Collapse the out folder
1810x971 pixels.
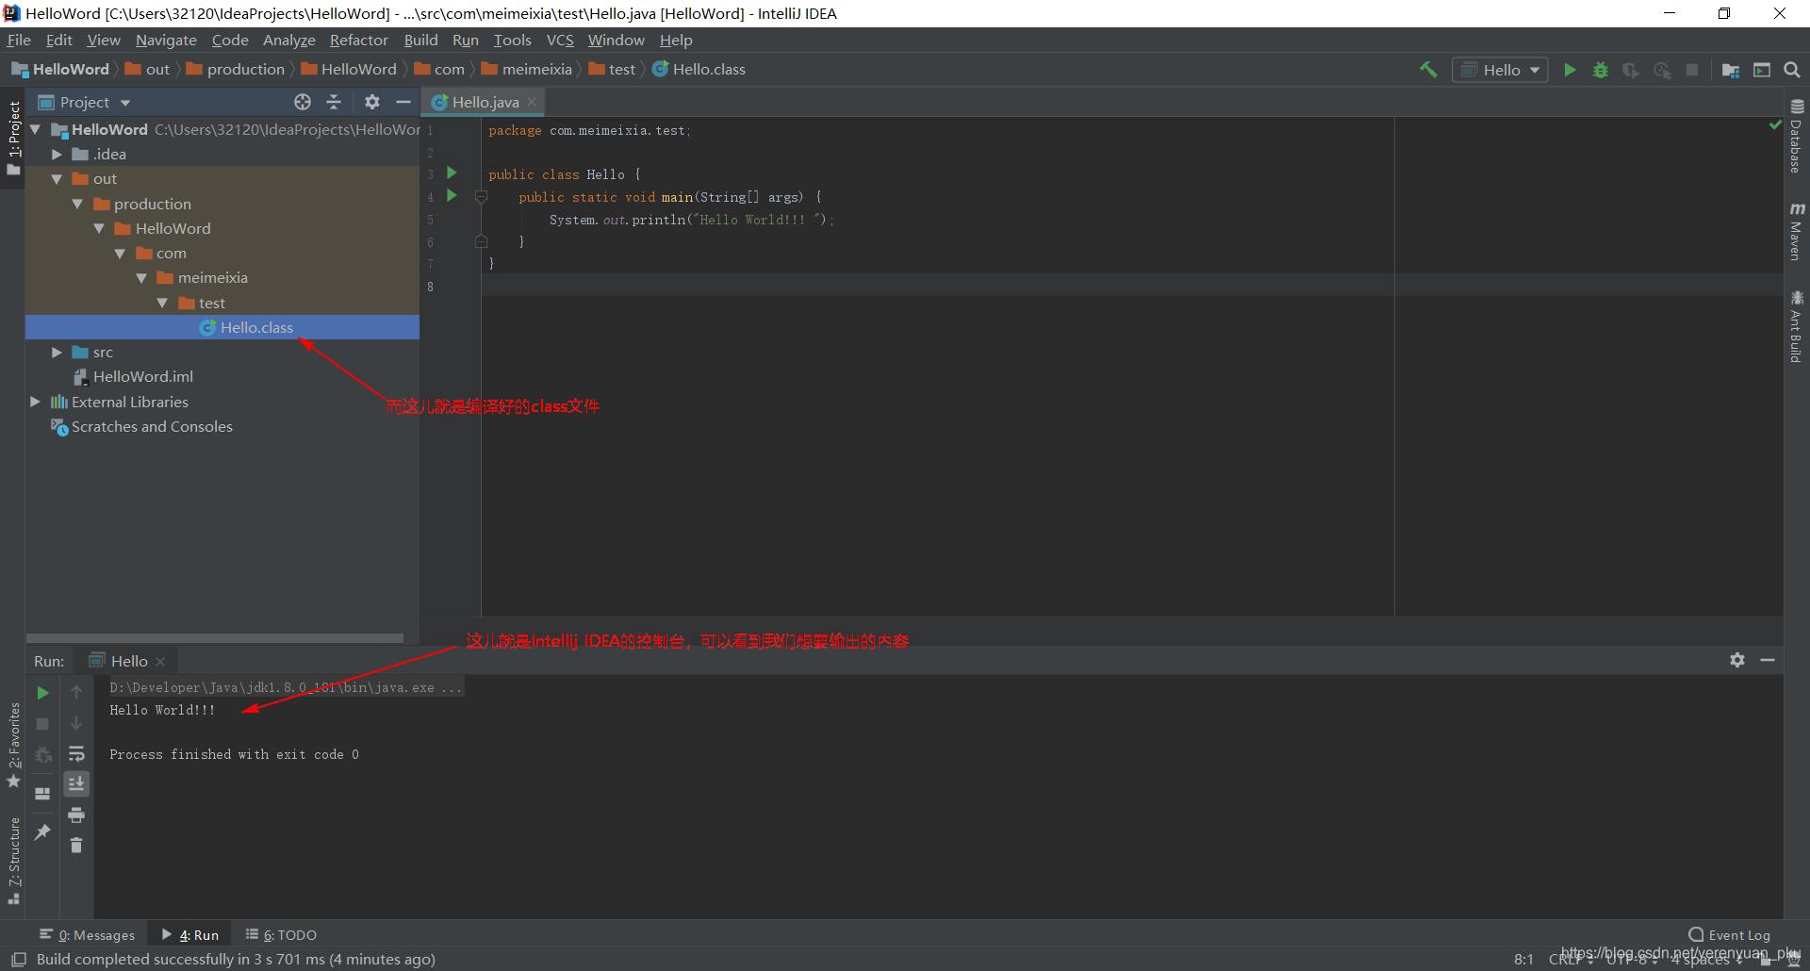click(57, 178)
